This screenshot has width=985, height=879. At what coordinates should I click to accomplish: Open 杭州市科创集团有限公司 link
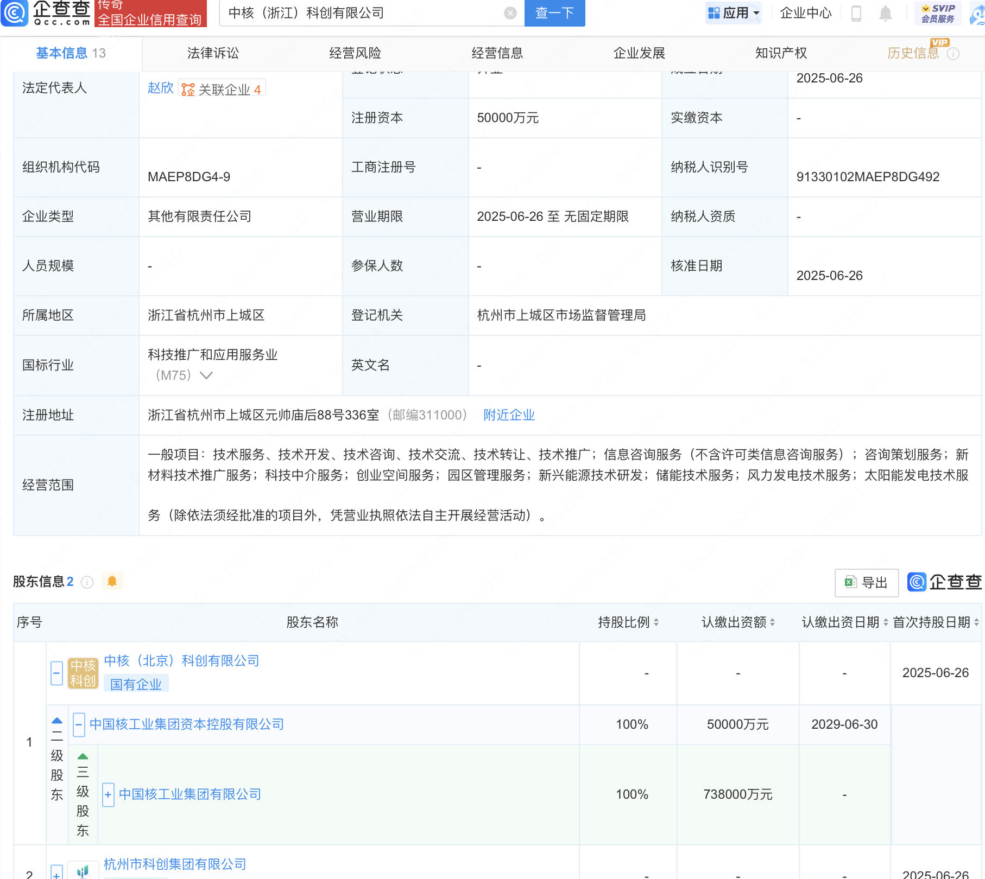[x=175, y=864]
